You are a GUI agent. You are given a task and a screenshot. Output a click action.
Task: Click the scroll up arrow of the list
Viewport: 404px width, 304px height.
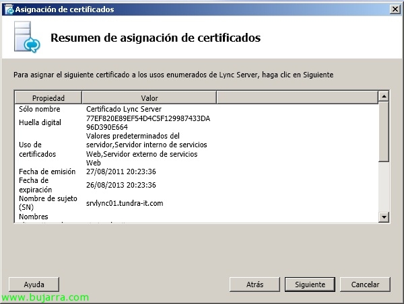pyautogui.click(x=384, y=97)
